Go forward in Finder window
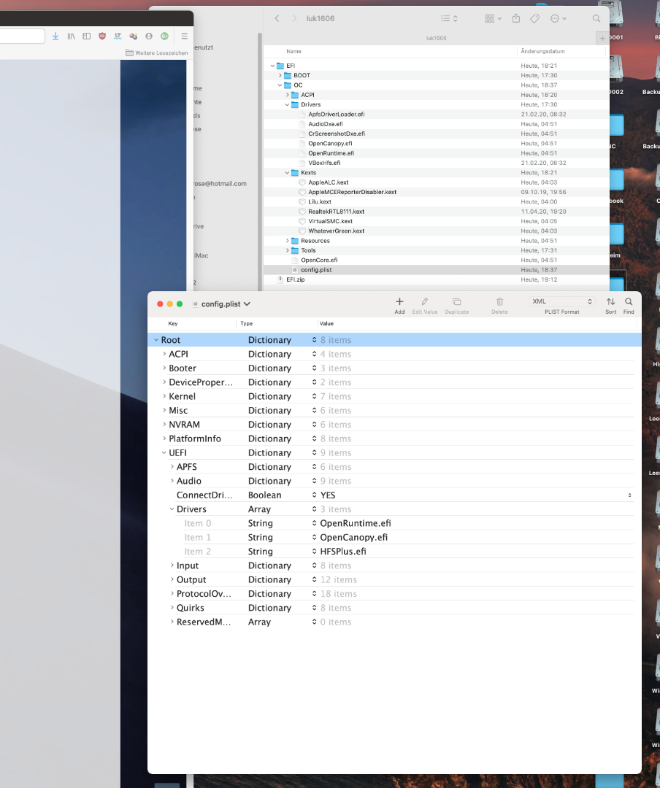 click(294, 18)
